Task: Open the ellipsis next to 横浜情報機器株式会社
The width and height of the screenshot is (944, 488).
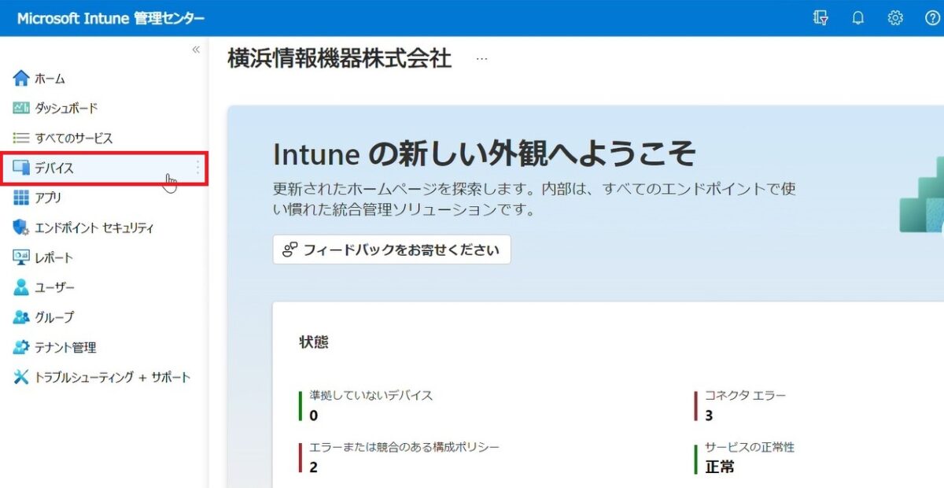Action: click(481, 58)
